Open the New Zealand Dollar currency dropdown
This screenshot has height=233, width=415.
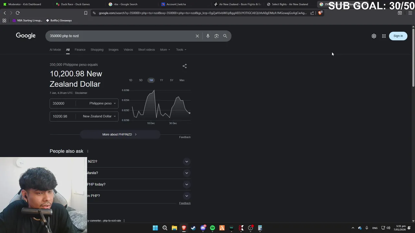tap(99, 116)
